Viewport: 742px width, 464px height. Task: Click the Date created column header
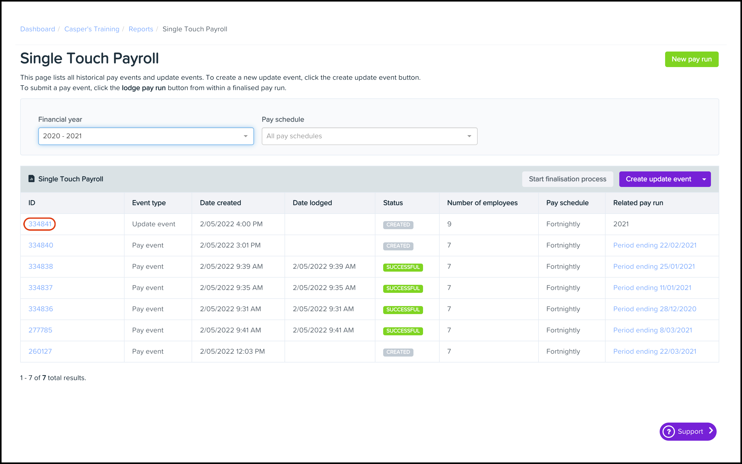pyautogui.click(x=220, y=203)
